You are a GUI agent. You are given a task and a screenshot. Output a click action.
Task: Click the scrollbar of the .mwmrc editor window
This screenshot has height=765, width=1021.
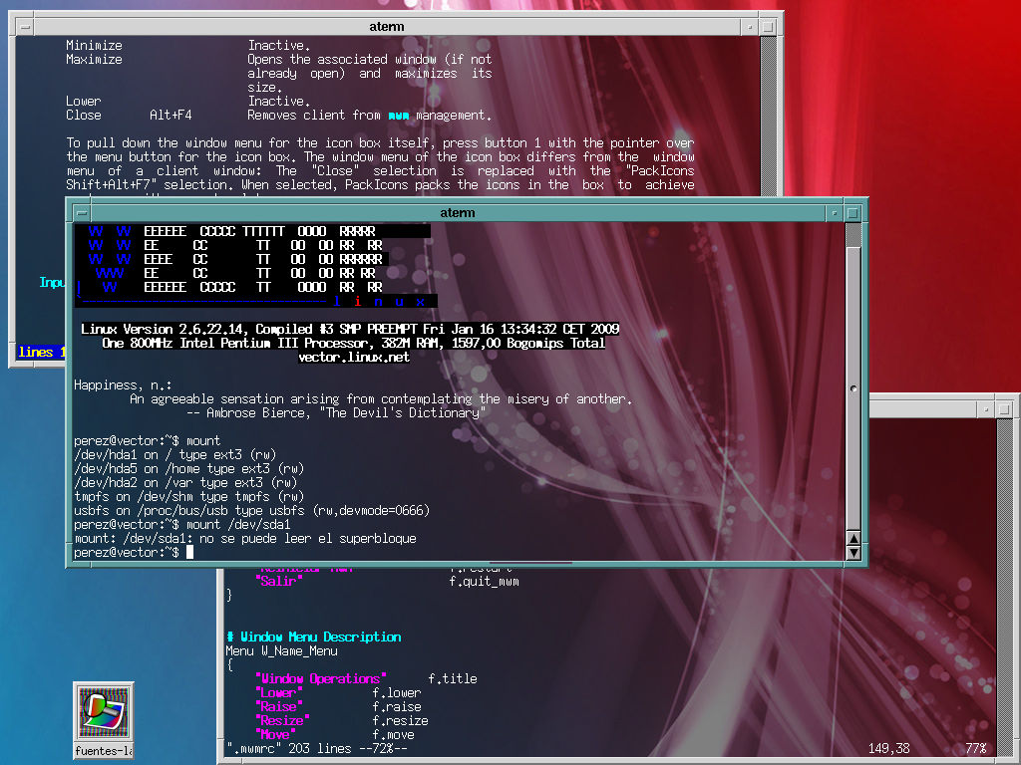[1004, 586]
